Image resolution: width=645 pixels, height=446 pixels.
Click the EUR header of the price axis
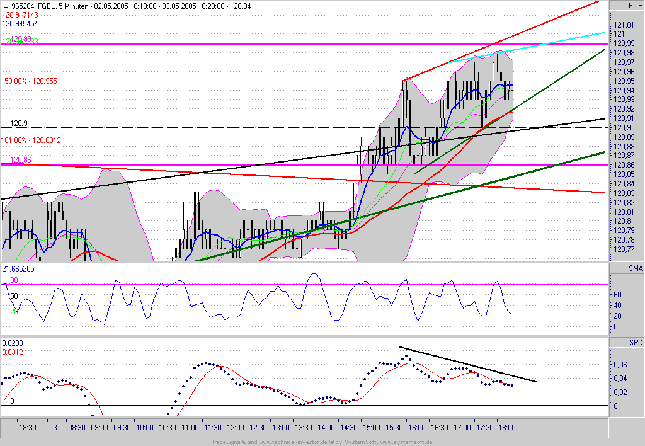click(x=635, y=6)
